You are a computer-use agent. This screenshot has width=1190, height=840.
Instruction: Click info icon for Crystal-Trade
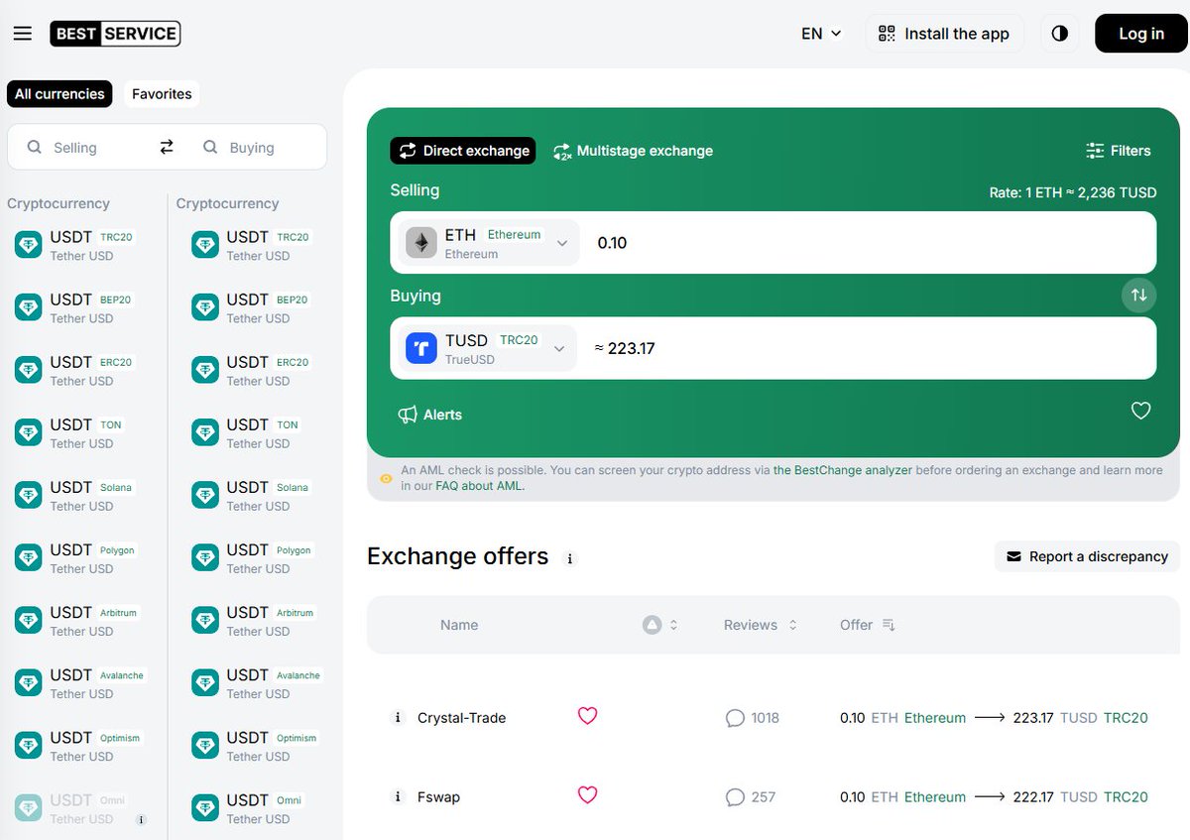point(398,718)
